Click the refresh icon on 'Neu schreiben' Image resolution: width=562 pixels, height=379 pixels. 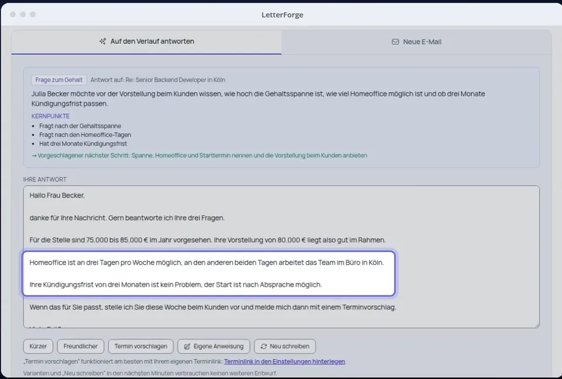264,346
